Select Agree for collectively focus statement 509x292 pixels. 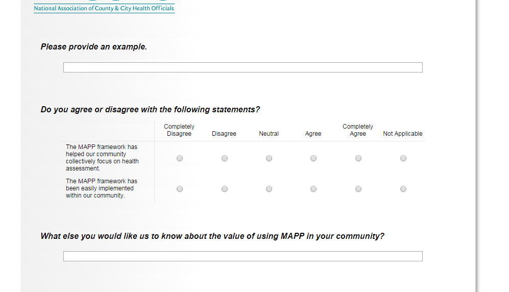[x=313, y=158]
